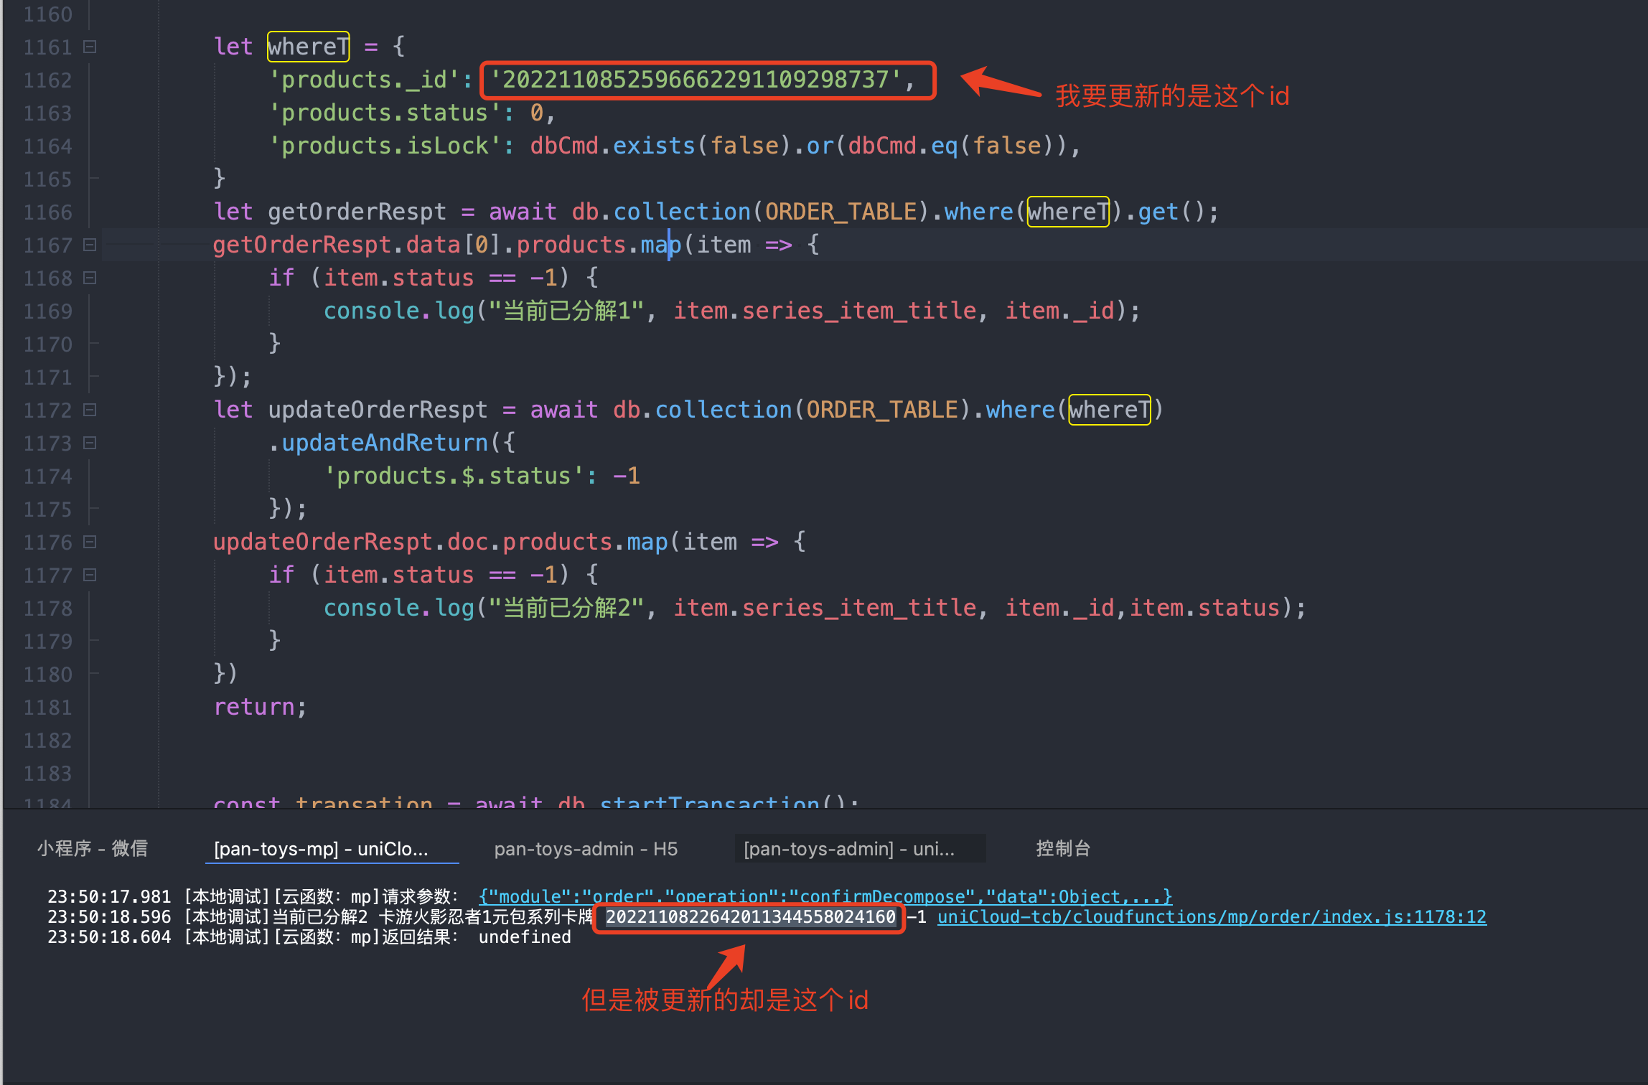1648x1085 pixels.
Task: Expand the request params JSON object link
Action: point(825,896)
